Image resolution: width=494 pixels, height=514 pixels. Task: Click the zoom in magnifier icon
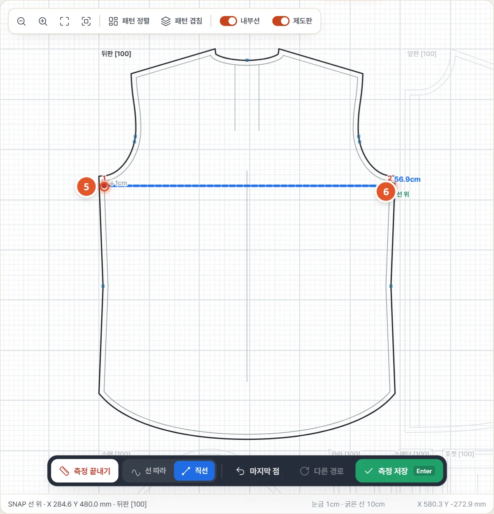pos(43,21)
